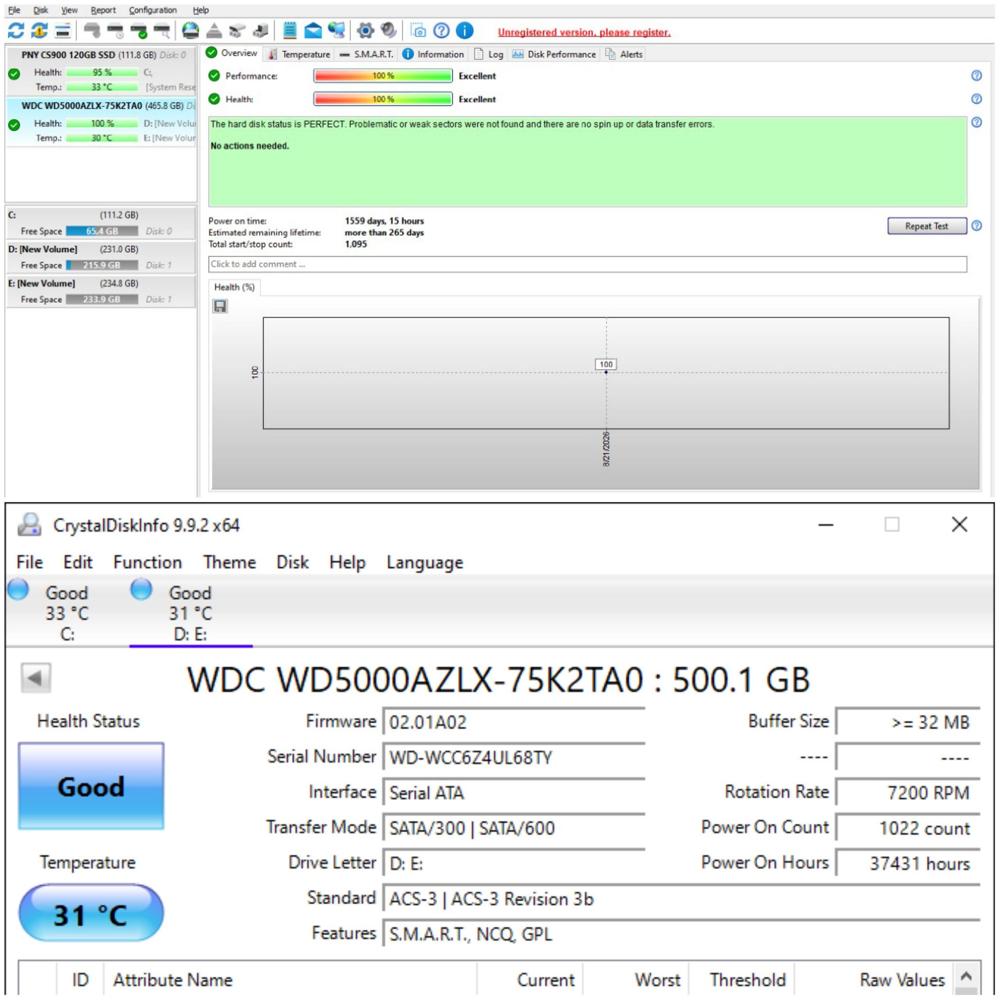This screenshot has width=999, height=999.
Task: Click the globe over disk toolbar icon
Action: (190, 31)
